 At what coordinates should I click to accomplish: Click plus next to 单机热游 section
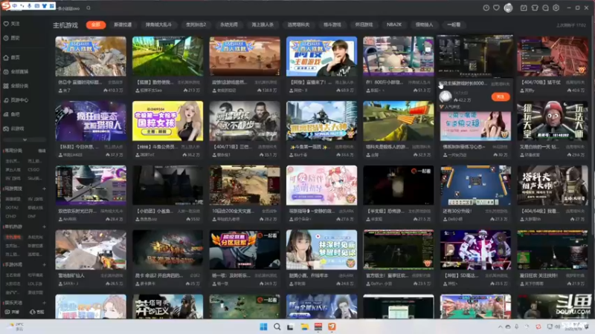point(44,227)
